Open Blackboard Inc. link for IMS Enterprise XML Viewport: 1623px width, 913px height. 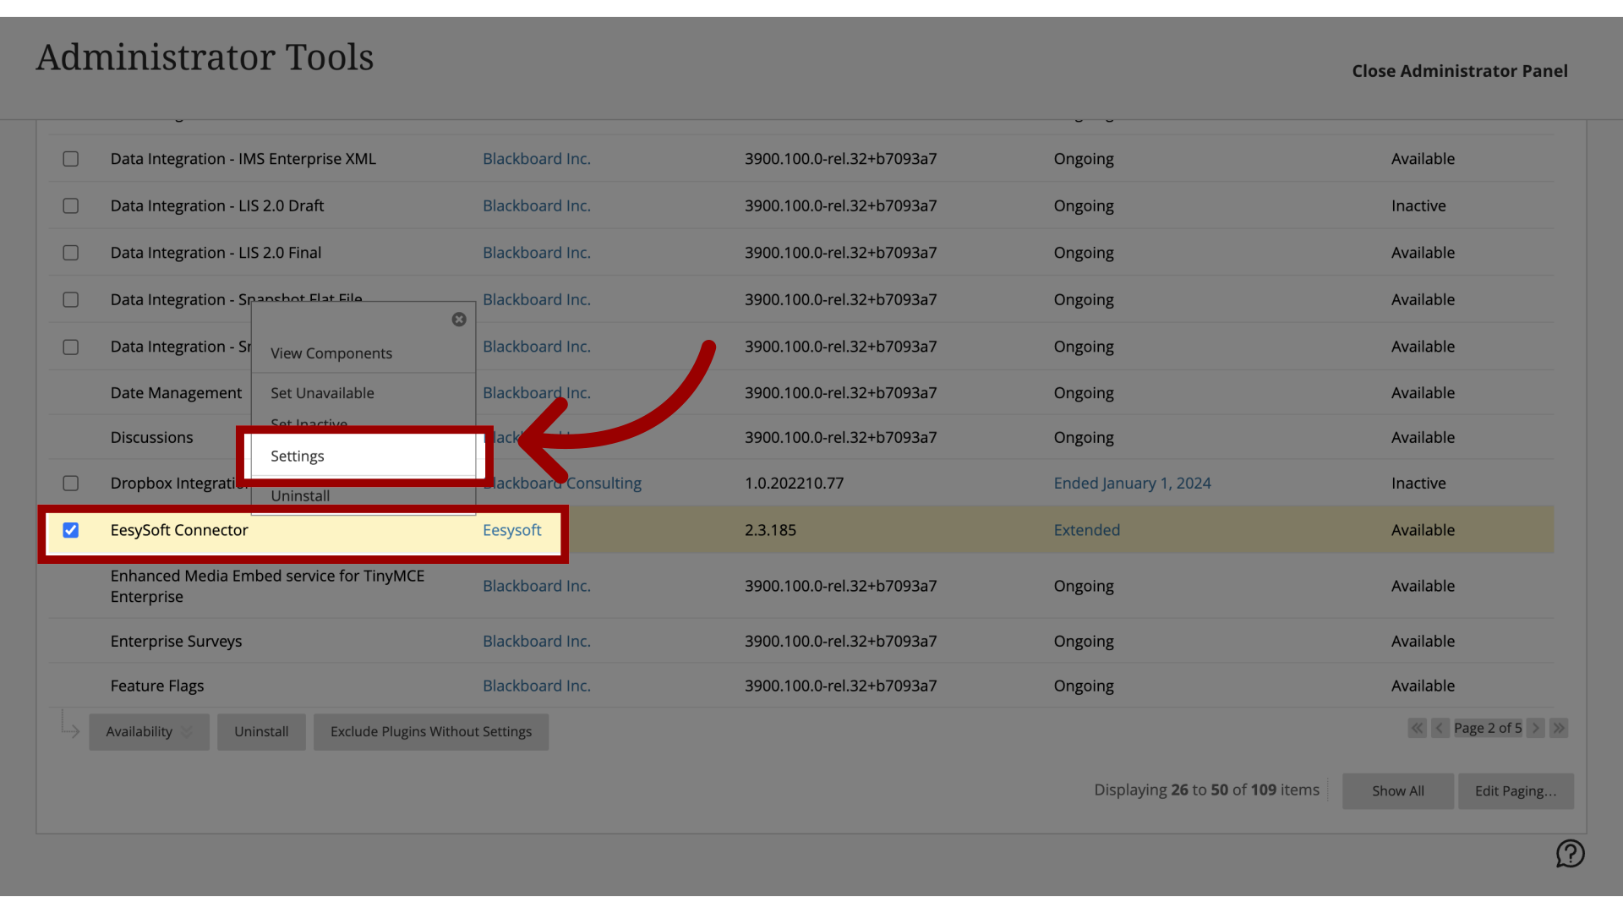(x=536, y=159)
